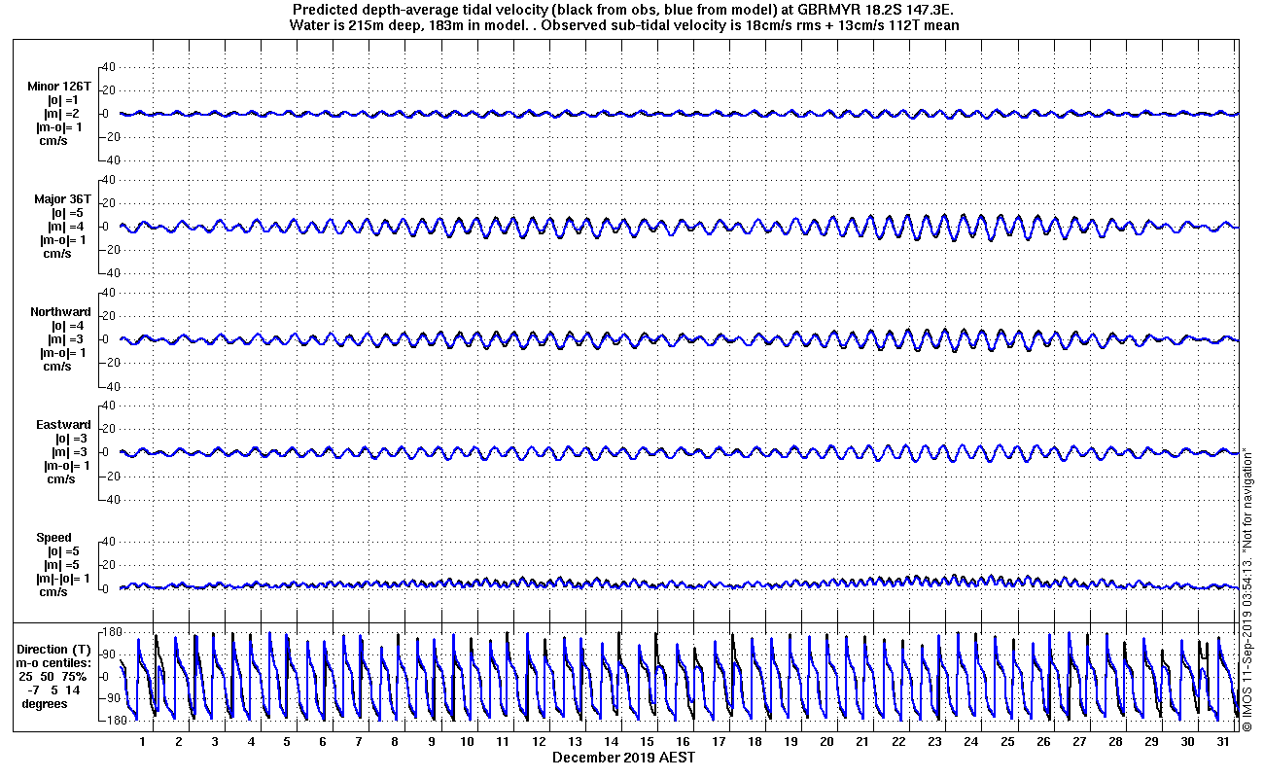Click the day '23' axis tick label
1264x778 pixels.
[934, 742]
